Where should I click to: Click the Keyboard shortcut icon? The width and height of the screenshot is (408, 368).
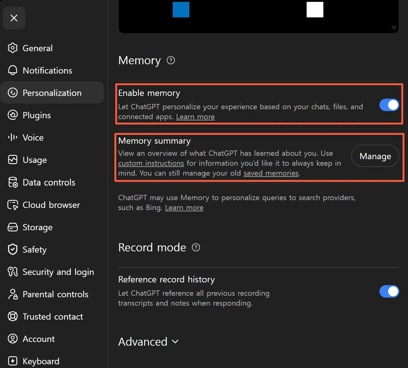pyautogui.click(x=13, y=361)
